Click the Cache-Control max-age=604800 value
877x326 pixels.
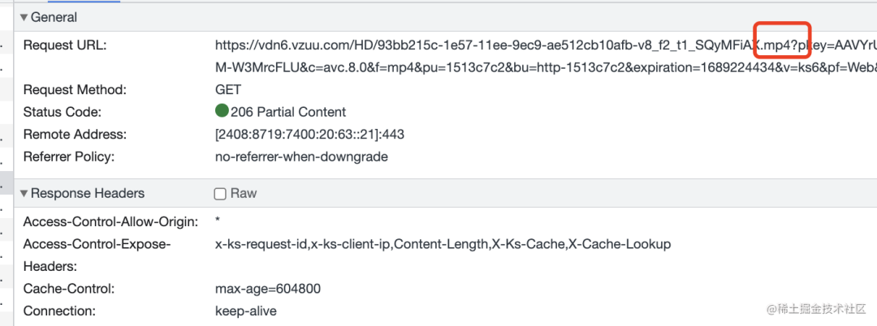(268, 290)
